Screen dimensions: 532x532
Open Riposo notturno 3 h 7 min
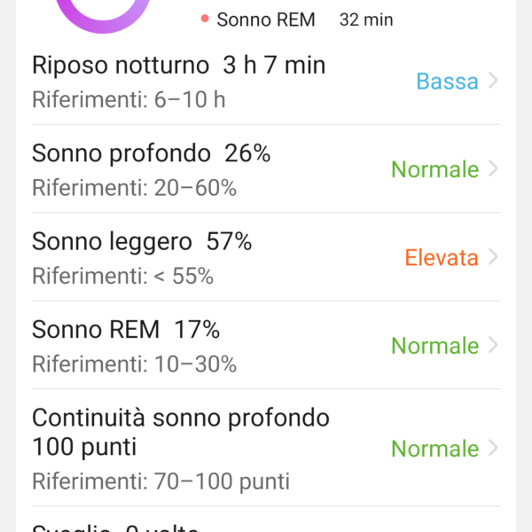click(266, 81)
